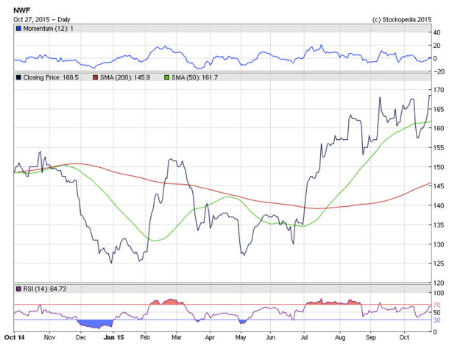Screen dimensions: 449x346
Task: Click the 'Jul' x-axis label
Action: (304, 337)
